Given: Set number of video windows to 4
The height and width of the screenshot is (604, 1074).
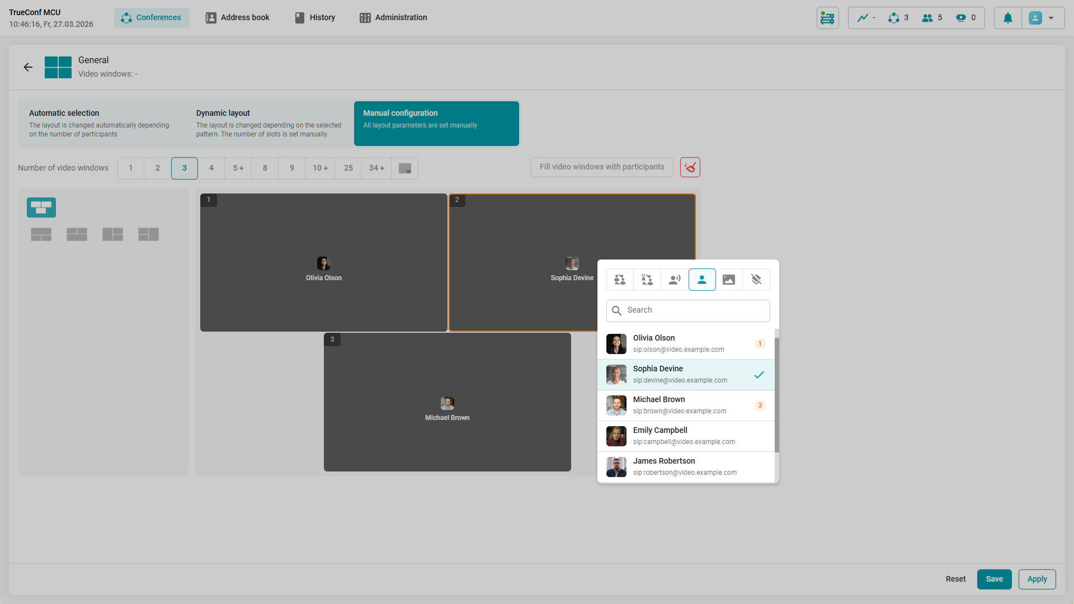Looking at the screenshot, I should pyautogui.click(x=211, y=168).
